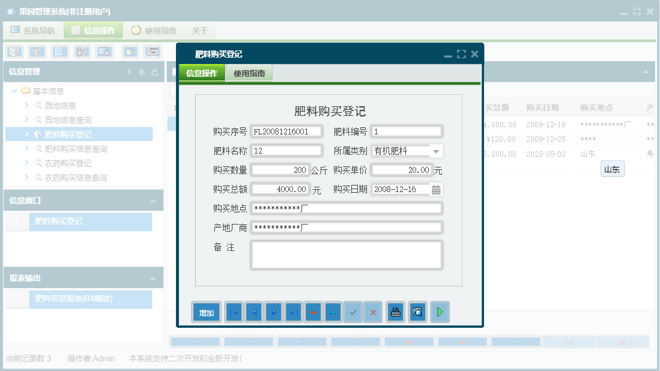Collapse the 信息窗口 panel

[153, 201]
